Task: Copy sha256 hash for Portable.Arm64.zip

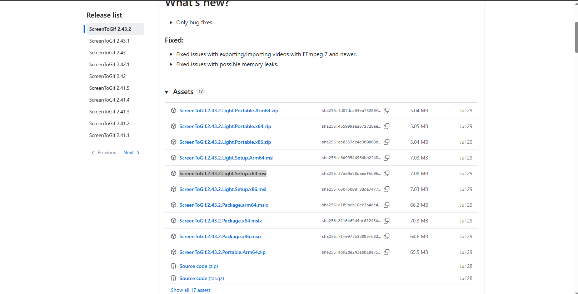Action: point(387,252)
